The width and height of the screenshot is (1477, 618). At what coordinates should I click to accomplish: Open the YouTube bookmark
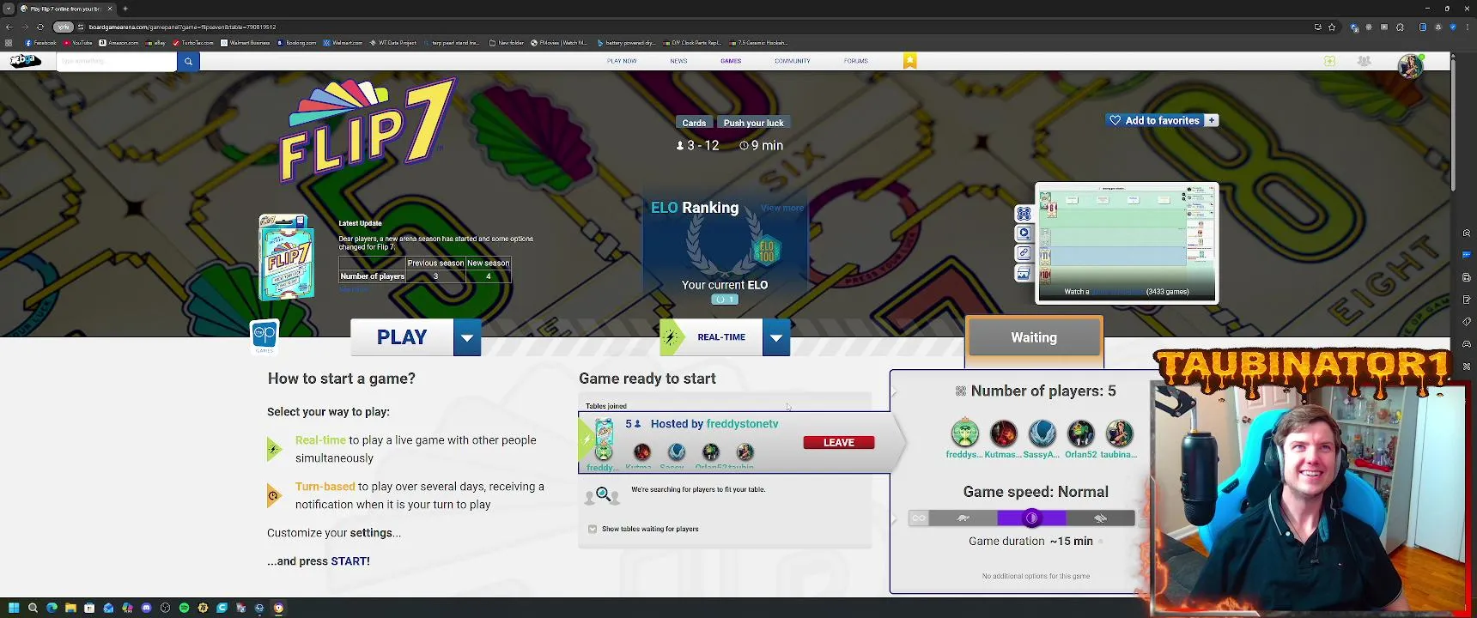77,42
